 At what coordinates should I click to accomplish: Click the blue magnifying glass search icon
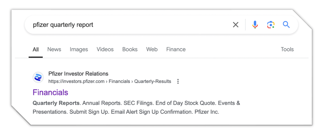point(286,25)
